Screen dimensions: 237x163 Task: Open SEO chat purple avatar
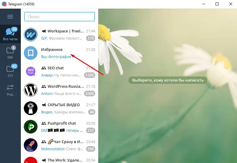[x=31, y=71]
